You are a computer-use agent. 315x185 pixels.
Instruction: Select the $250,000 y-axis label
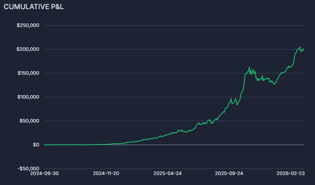coord(28,25)
